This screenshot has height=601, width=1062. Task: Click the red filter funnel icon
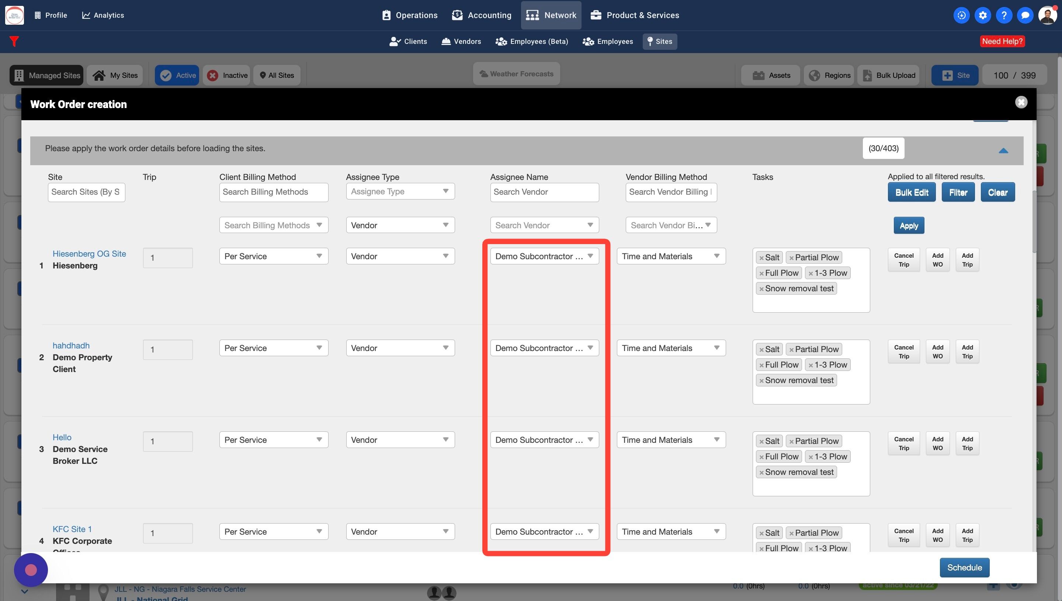tap(14, 41)
